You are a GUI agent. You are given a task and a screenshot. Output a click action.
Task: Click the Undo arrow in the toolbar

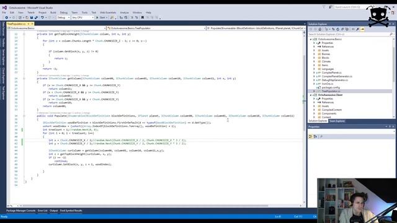click(x=42, y=18)
